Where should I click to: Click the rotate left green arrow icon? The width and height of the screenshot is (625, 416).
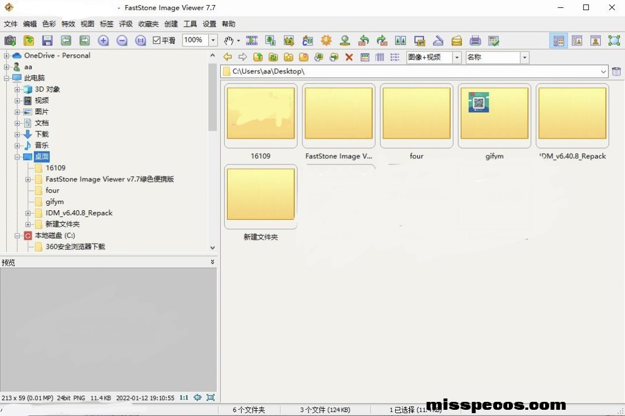(x=364, y=41)
